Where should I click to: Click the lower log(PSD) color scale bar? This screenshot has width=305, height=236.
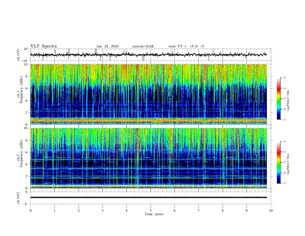[278, 162]
